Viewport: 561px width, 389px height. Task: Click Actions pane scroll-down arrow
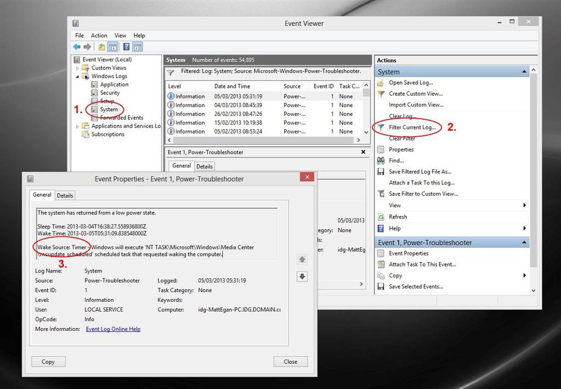(x=534, y=291)
